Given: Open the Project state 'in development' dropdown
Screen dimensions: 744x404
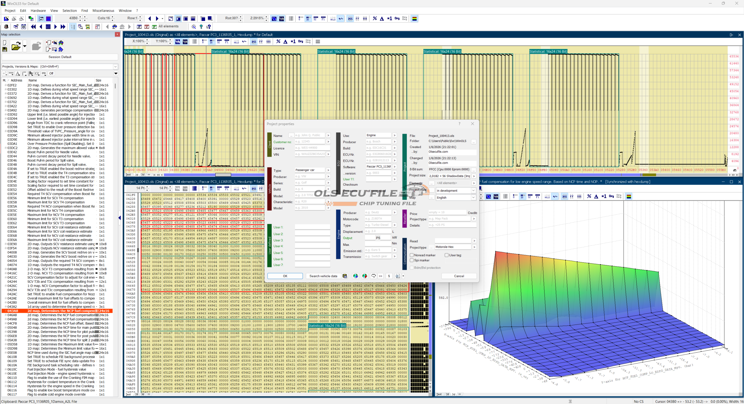Looking at the screenshot, I should click(473, 191).
